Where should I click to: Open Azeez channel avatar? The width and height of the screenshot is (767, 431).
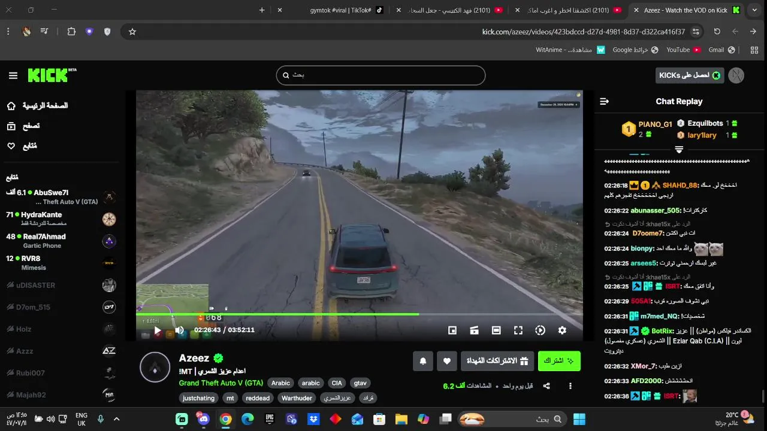[155, 367]
